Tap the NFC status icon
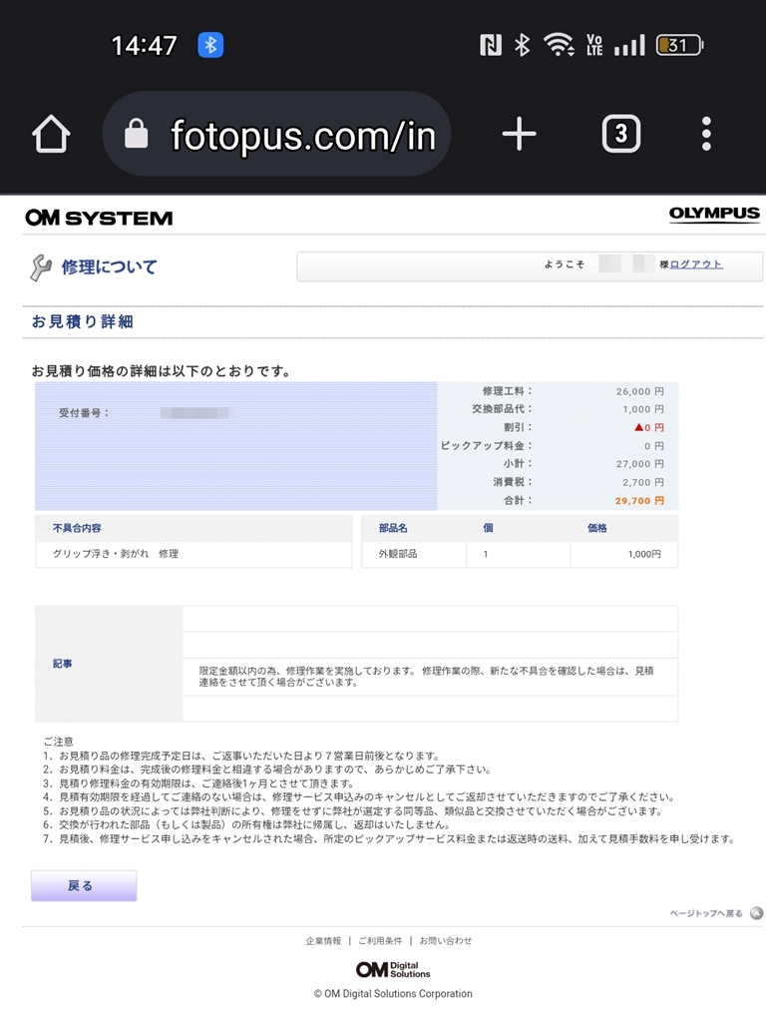The width and height of the screenshot is (766, 1022). coord(491,45)
